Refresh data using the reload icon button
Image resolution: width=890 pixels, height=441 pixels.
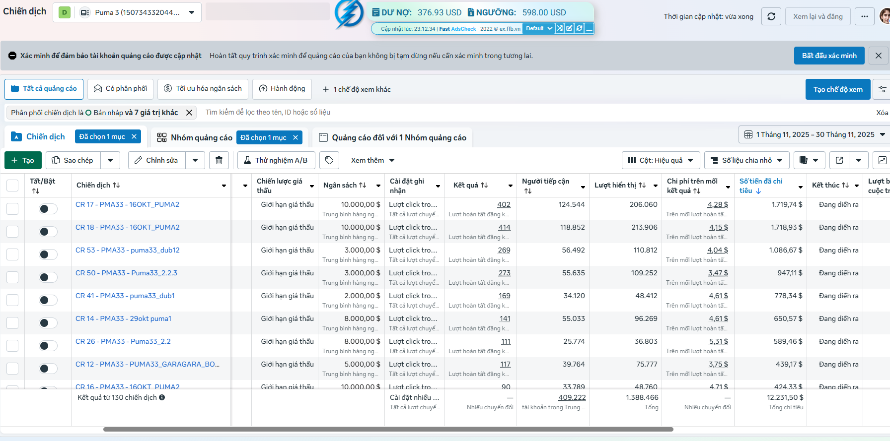pos(771,16)
